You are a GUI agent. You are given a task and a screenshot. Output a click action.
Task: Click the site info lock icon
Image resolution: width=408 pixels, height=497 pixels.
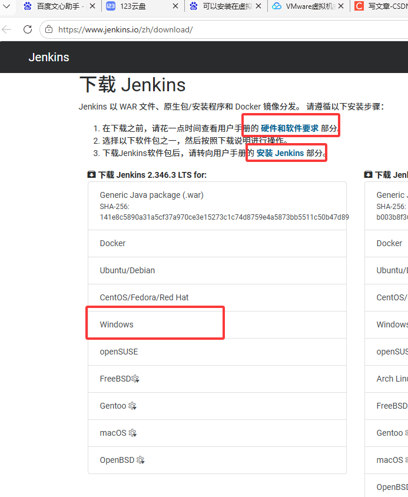49,29
